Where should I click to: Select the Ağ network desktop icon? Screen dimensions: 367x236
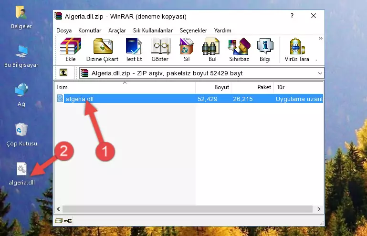pyautogui.click(x=21, y=95)
